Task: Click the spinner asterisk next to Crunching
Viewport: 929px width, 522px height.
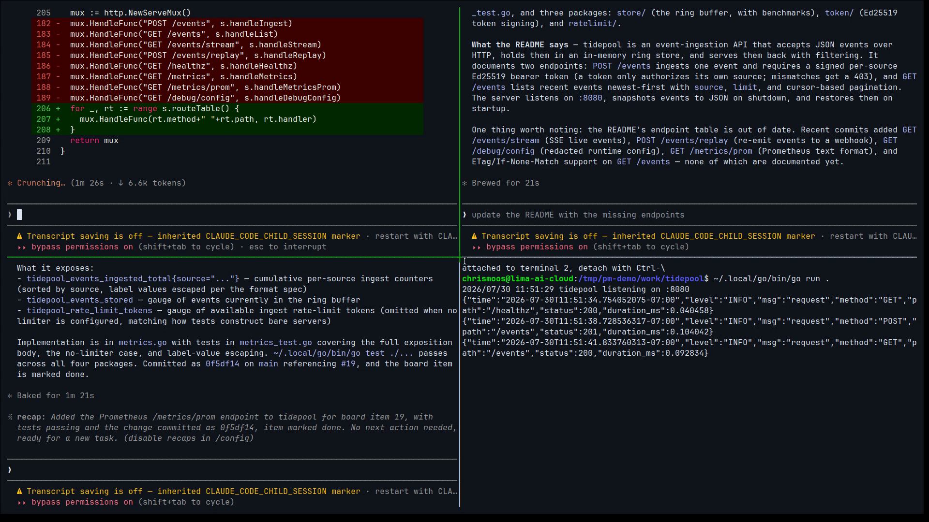Action: tap(10, 183)
